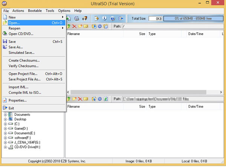Expand the J_CENA_X64F(G:) drive node
Image resolution: width=226 pixels, height=167 pixels.
(x=5, y=142)
